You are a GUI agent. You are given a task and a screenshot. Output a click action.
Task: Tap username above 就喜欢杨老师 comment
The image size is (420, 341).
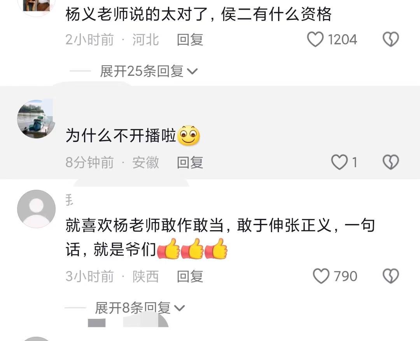[x=69, y=200]
